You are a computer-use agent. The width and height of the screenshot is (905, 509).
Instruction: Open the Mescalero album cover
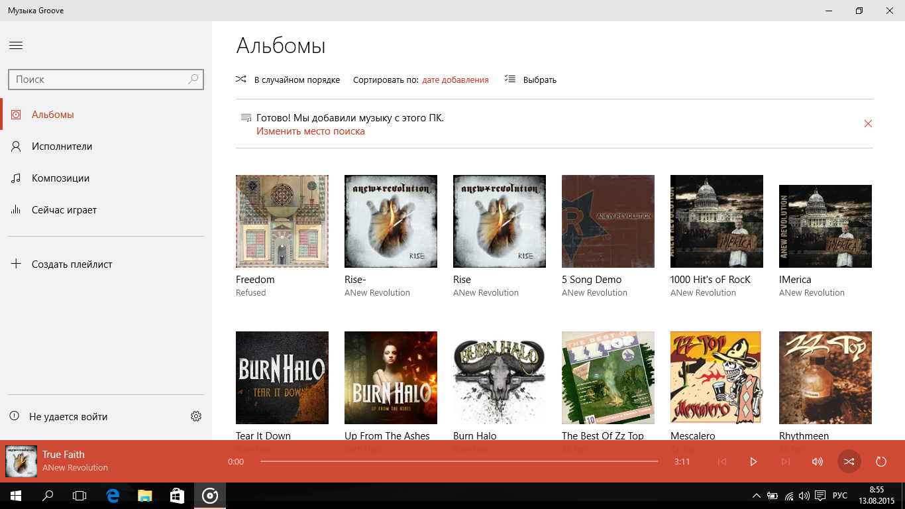tap(717, 378)
